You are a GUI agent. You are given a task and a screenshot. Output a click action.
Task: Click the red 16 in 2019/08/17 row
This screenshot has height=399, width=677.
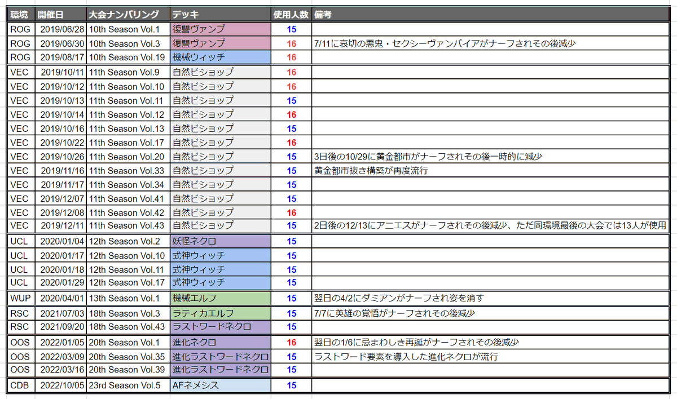click(x=292, y=57)
